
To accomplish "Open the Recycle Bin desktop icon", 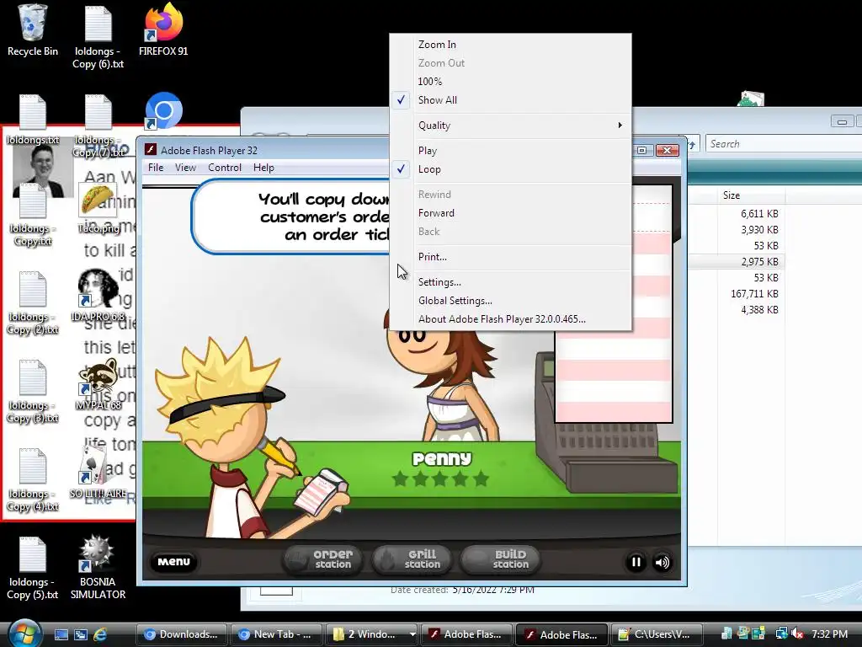I will (33, 30).
